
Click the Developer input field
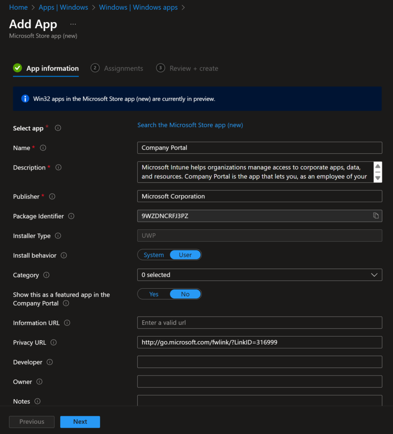click(x=260, y=362)
